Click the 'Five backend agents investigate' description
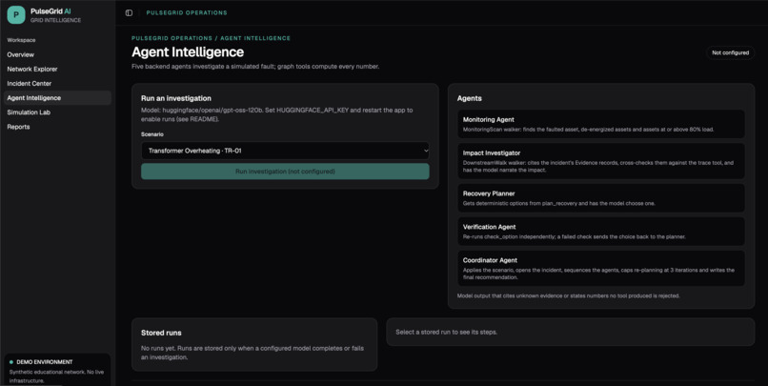768x386 pixels. pyautogui.click(x=255, y=66)
